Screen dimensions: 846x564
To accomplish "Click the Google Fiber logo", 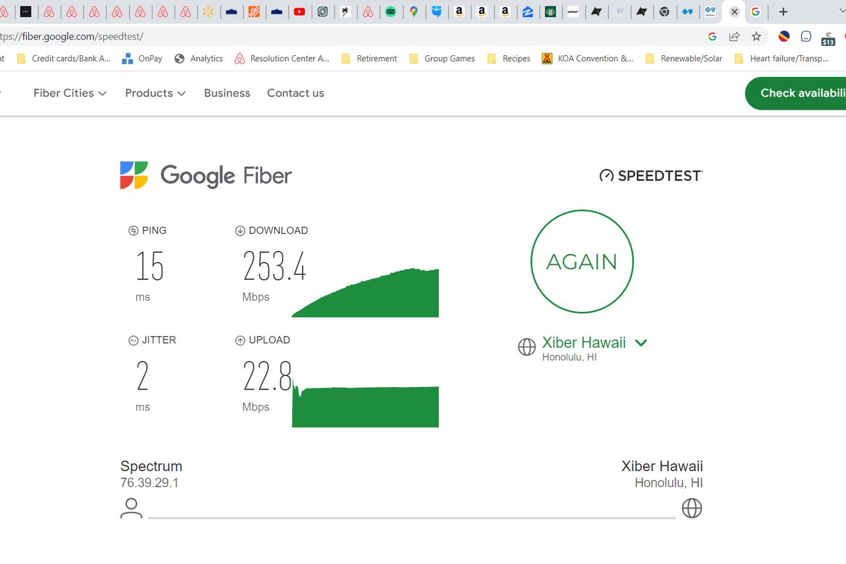I will pyautogui.click(x=206, y=176).
